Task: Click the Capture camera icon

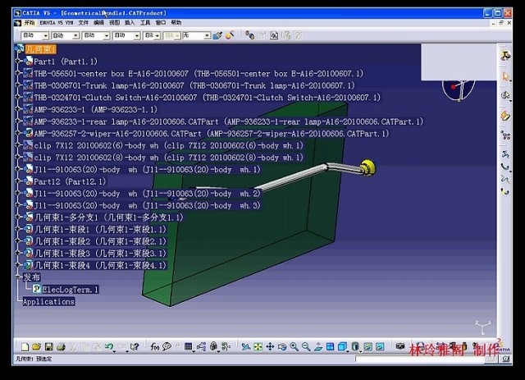Action: 400,346
